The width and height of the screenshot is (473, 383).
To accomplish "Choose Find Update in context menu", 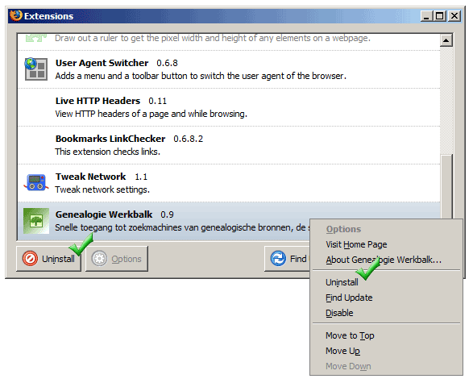I will point(349,298).
